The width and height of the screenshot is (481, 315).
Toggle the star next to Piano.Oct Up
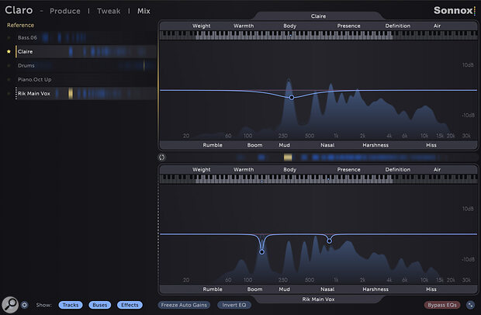coord(9,79)
